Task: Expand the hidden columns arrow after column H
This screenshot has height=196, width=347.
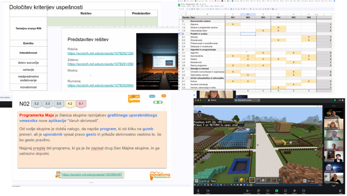Action: 316,14
